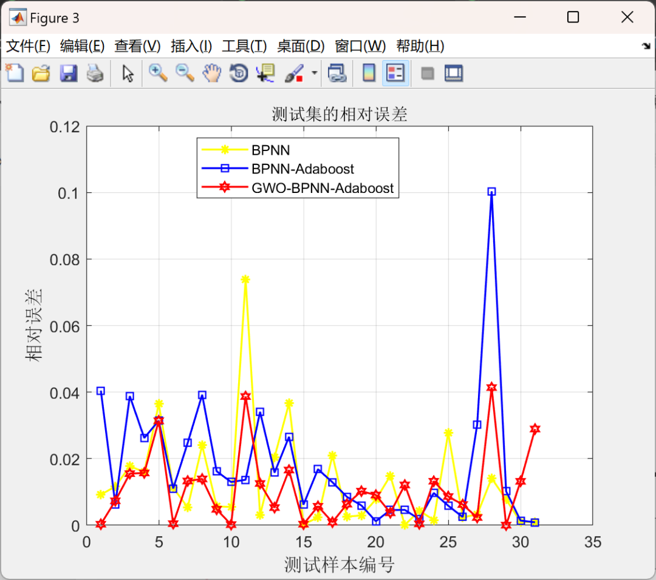Click the yellow peak marker at sample 11
This screenshot has width=656, height=580.
(x=245, y=280)
